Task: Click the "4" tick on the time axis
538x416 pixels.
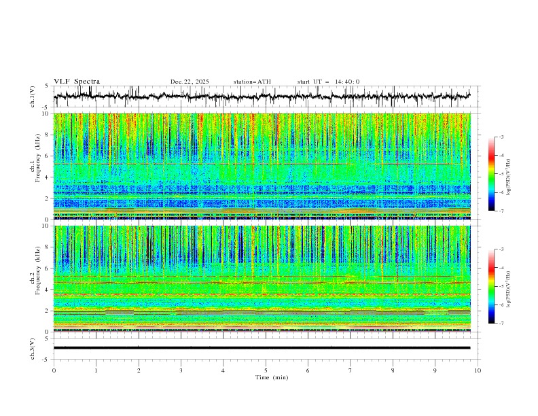Action: coord(223,370)
